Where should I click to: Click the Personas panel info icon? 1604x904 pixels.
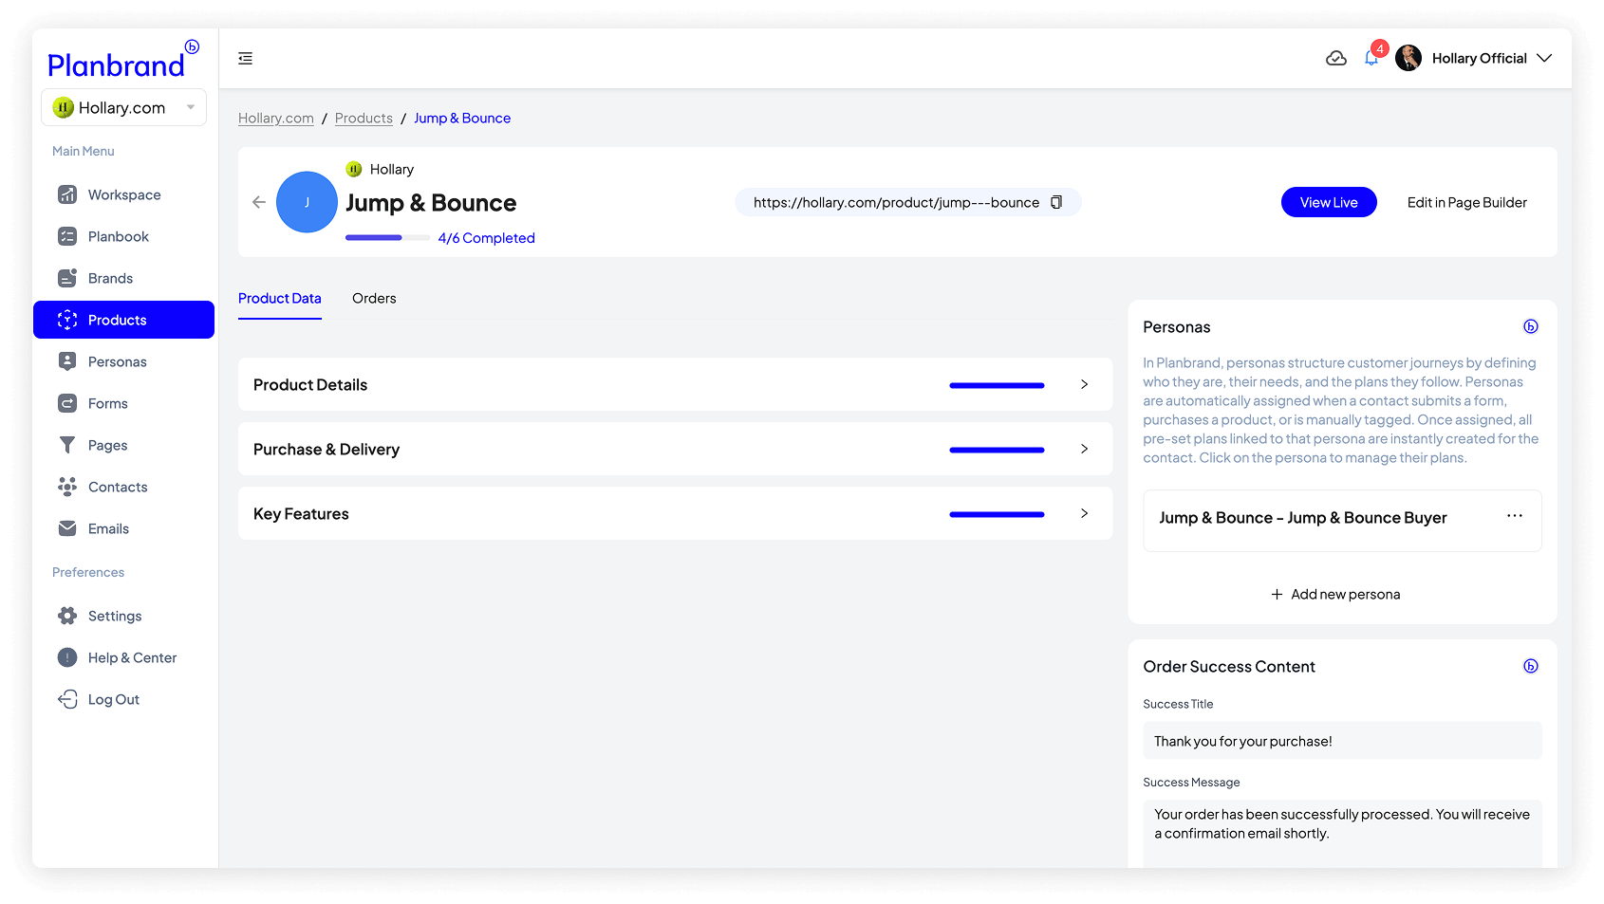point(1530,327)
